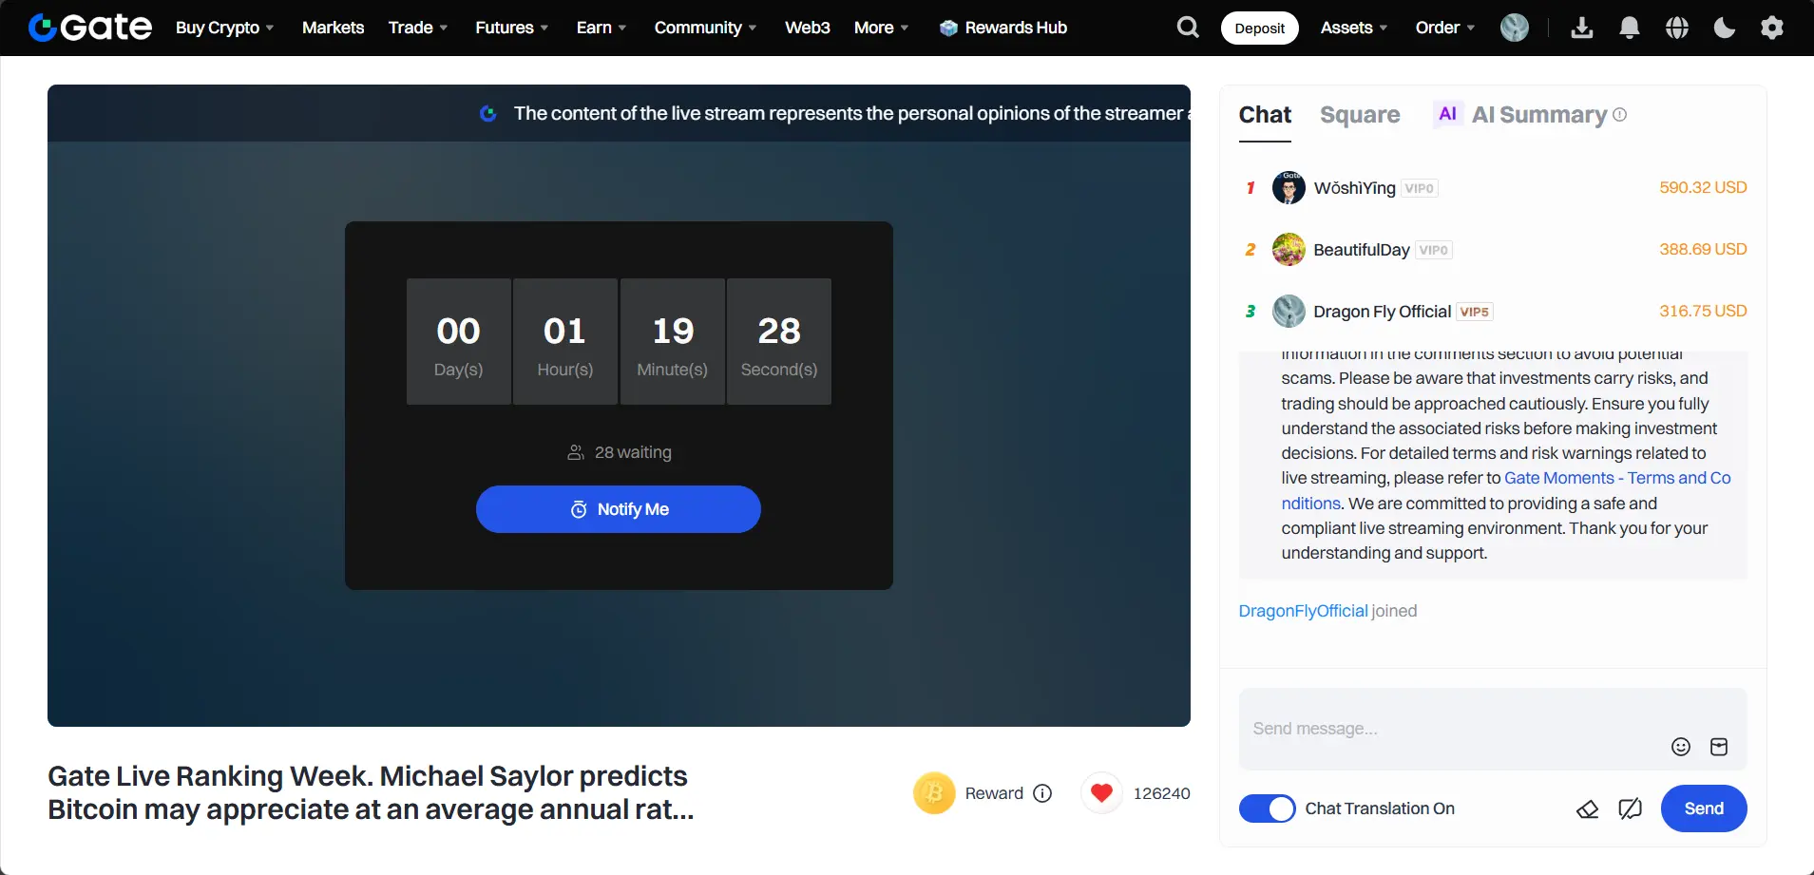Viewport: 1814px width, 875px height.
Task: Click the Gate logo
Action: (90, 28)
